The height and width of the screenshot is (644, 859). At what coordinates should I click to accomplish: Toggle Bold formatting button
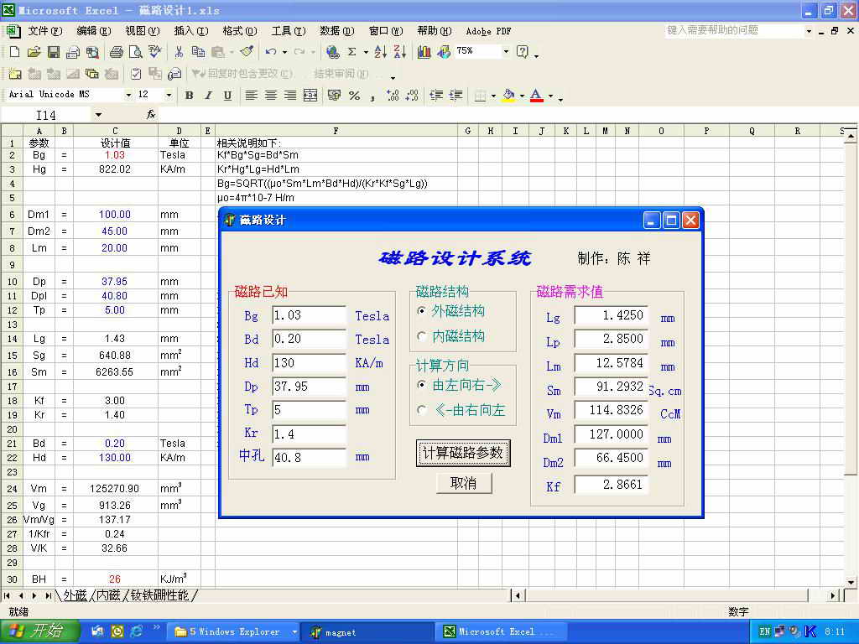click(x=189, y=96)
